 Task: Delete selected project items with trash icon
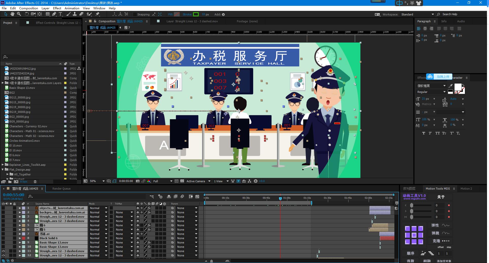coord(35,182)
